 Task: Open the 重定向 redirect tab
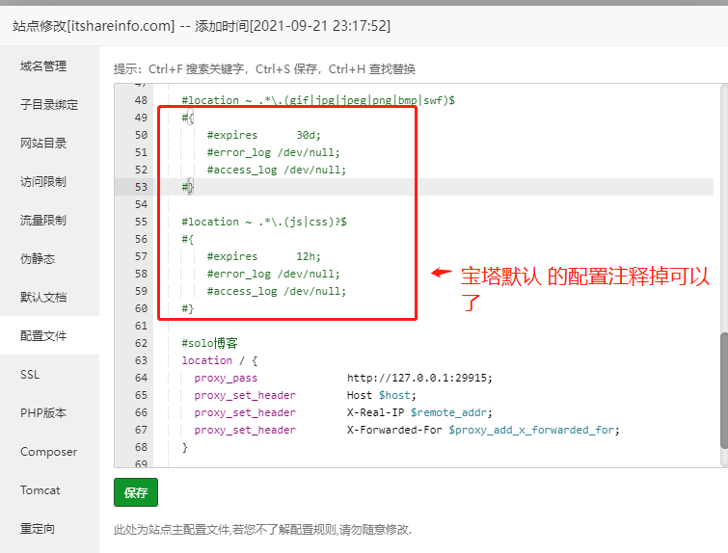pos(38,528)
